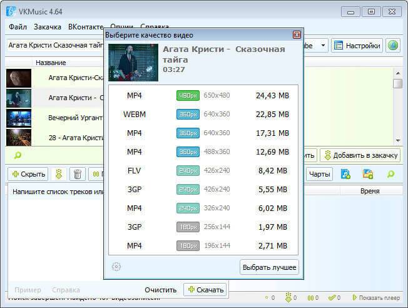Viewport: 408px width, 308px height.
Task: Click the status bar green checkmark icon
Action: coord(332,297)
